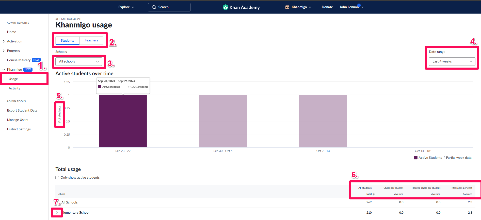Click the blue notification dot beside John Lennon
481x220 pixels.
(x=359, y=5)
